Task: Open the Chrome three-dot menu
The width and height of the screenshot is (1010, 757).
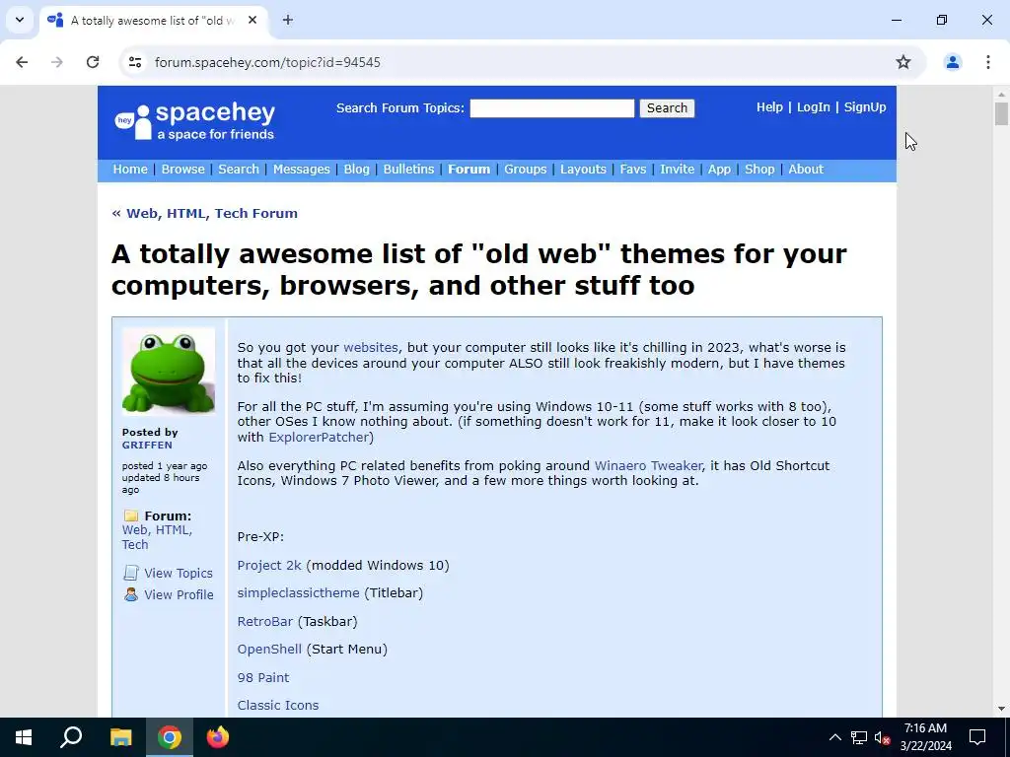Action: pos(987,62)
